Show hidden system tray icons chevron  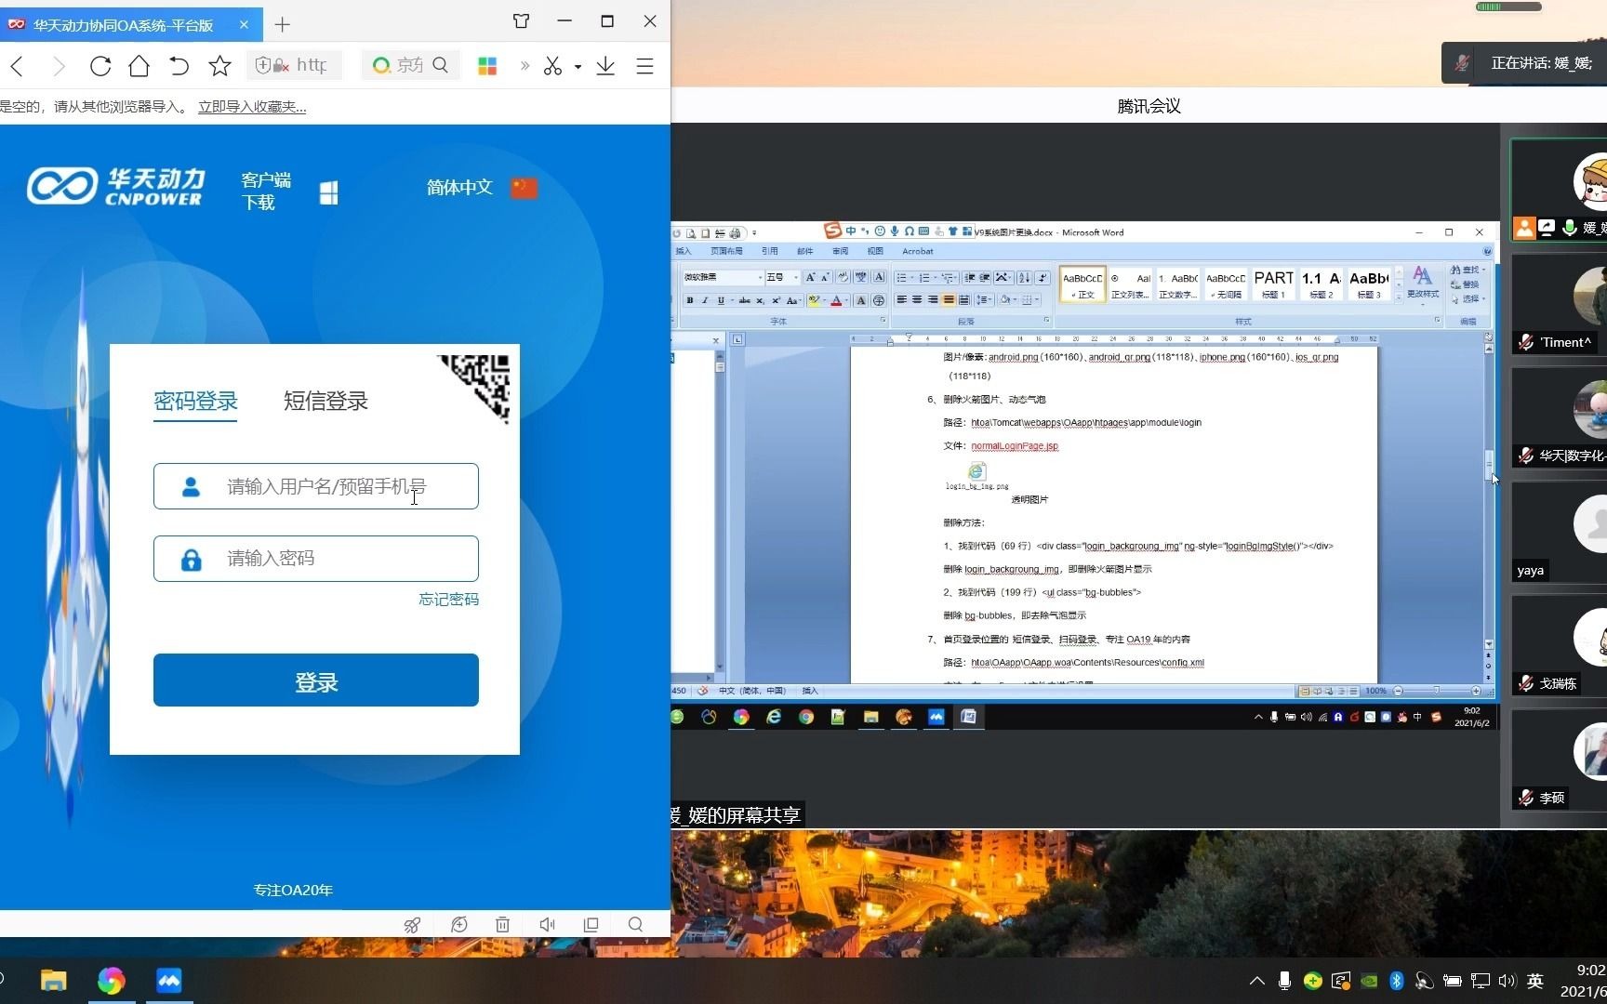(x=1257, y=981)
